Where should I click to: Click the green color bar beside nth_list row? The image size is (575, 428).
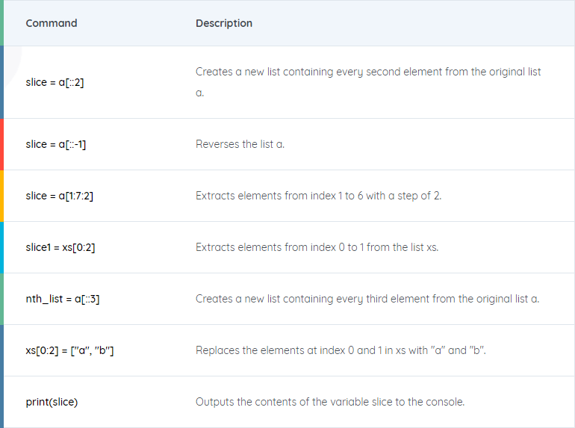pos(1,299)
